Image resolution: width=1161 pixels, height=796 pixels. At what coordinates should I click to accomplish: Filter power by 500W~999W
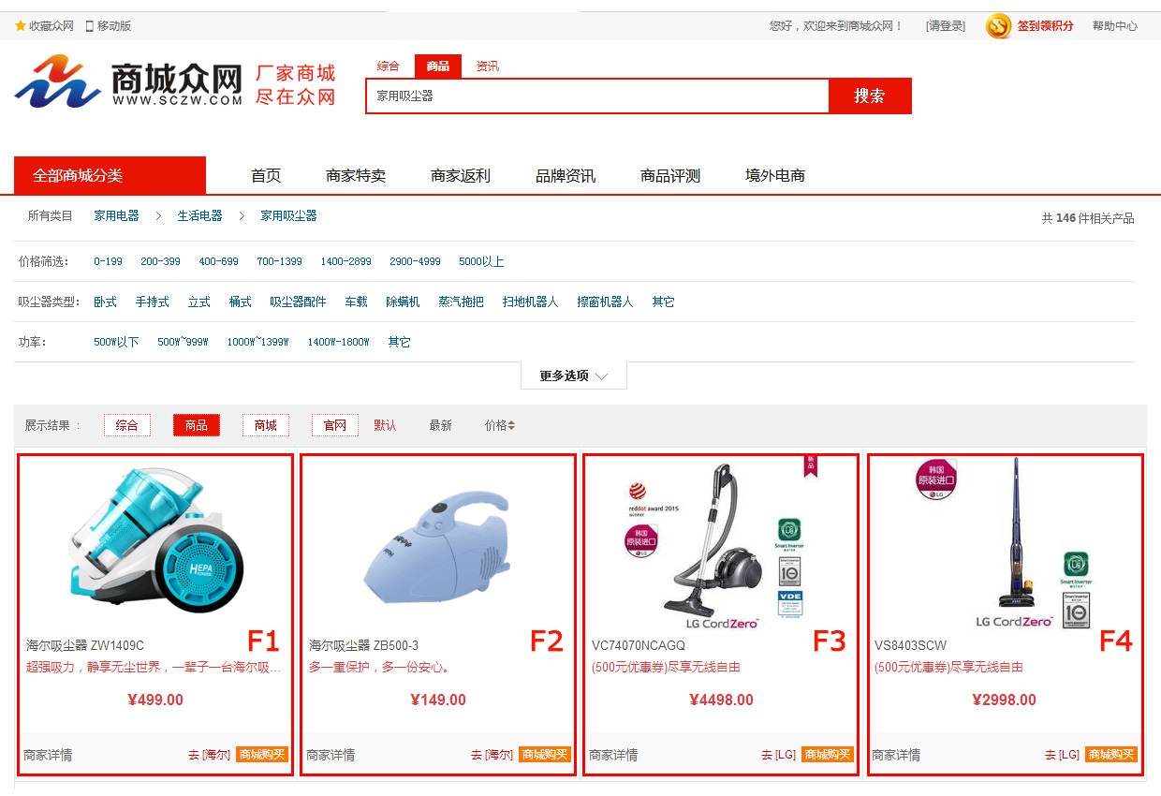point(183,342)
